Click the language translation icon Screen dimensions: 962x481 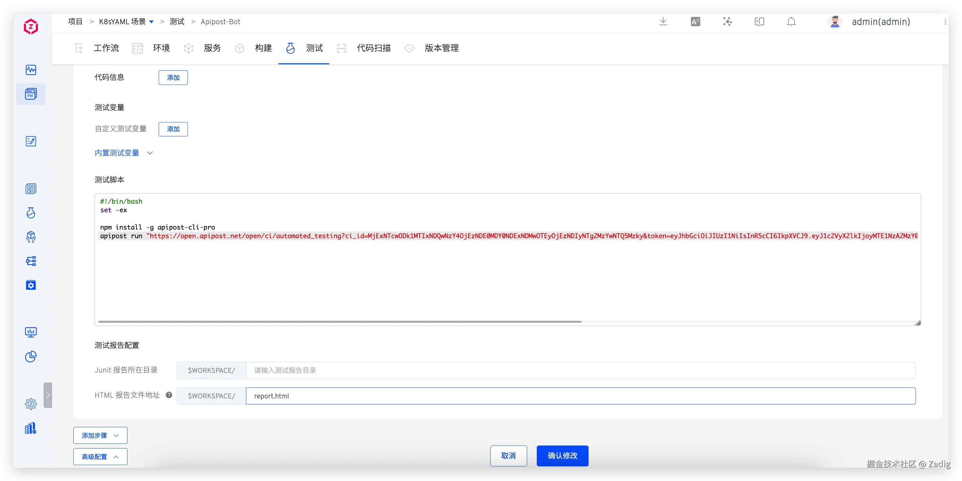[695, 22]
